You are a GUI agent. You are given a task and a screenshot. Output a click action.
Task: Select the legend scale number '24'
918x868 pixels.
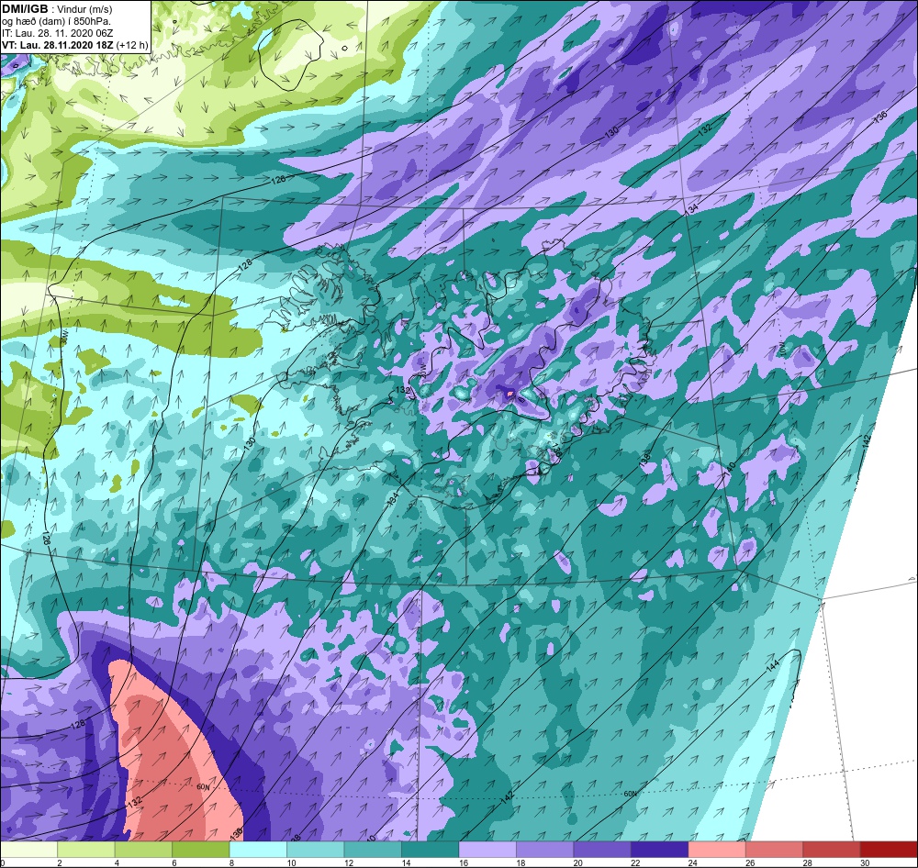[x=692, y=862]
